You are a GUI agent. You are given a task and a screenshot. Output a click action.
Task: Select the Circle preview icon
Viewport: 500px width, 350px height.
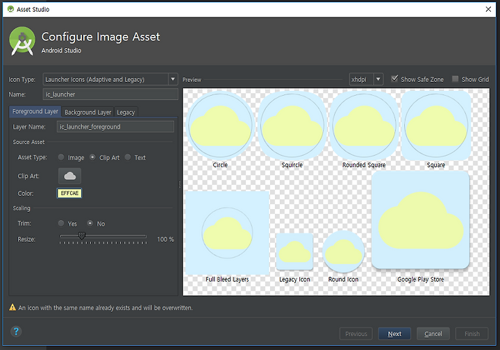[220, 126]
